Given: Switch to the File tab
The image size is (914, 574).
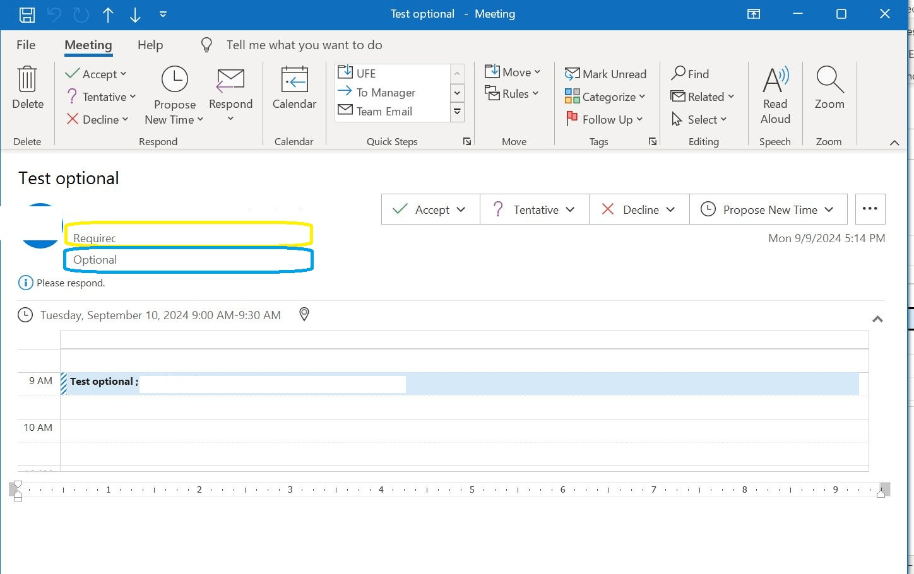Looking at the screenshot, I should pyautogui.click(x=25, y=44).
